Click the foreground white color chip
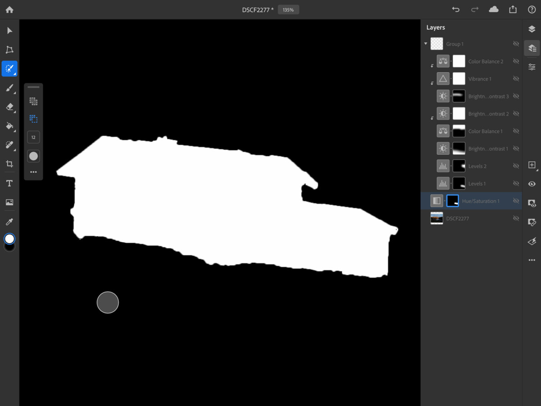541x406 pixels. click(x=9, y=239)
